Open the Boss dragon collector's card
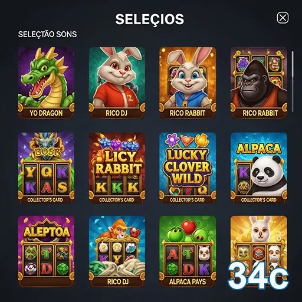This screenshot has width=302, height=302. 46,168
